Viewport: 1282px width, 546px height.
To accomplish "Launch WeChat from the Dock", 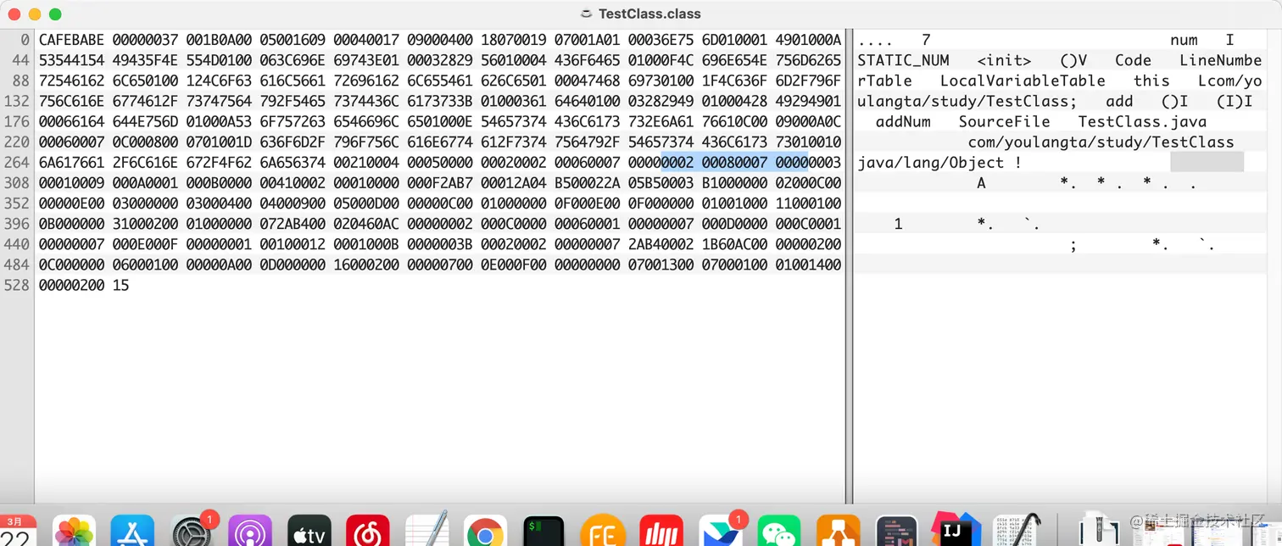I will 779,532.
